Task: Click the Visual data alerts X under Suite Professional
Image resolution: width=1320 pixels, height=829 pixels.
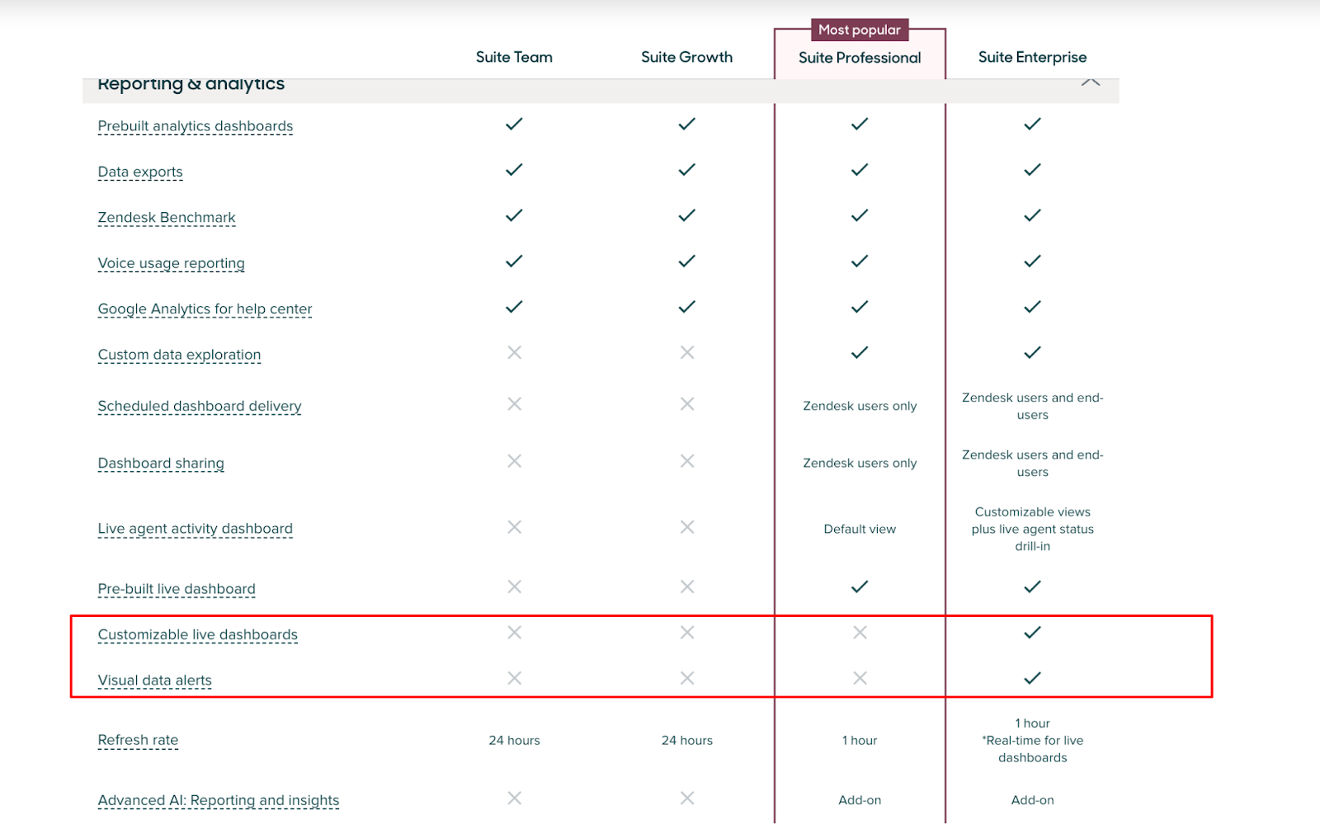Action: [859, 678]
